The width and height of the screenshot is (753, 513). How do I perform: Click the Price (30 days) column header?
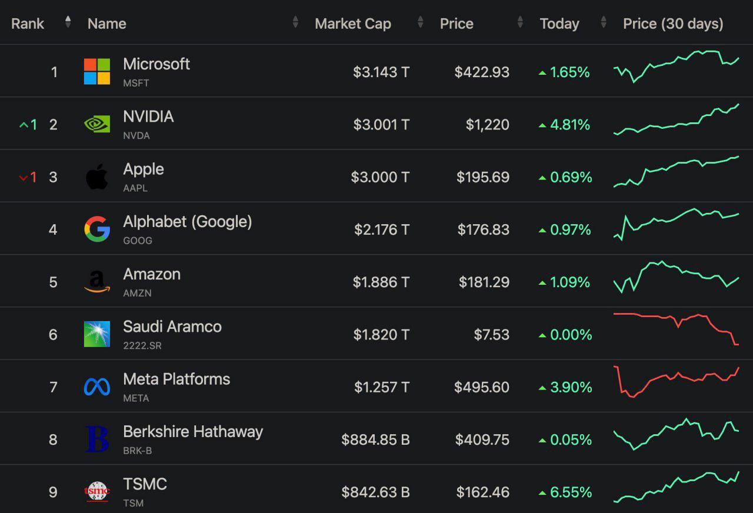[673, 24]
